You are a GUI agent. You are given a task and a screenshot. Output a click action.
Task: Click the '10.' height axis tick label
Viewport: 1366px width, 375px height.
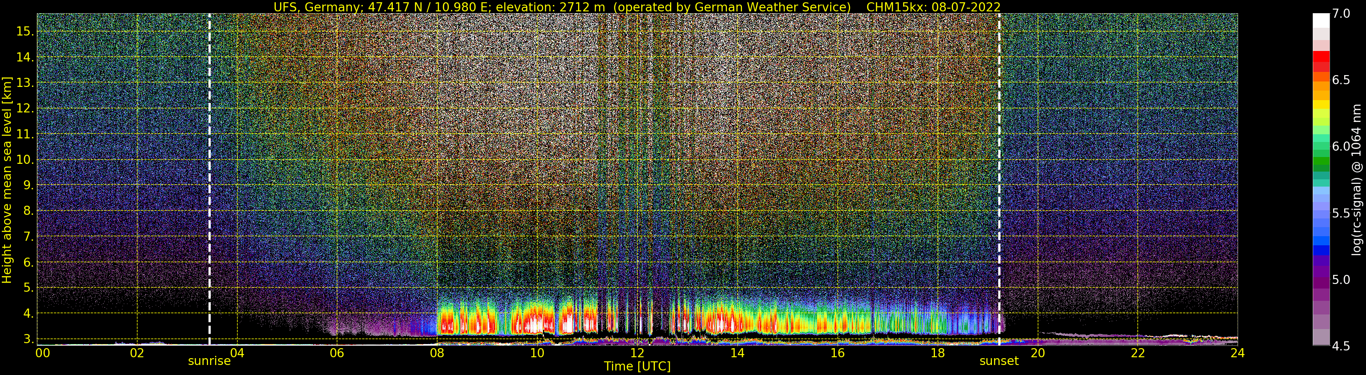coord(25,160)
